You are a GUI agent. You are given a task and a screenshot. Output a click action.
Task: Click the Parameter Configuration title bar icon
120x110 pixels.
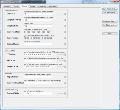tap(2, 2)
